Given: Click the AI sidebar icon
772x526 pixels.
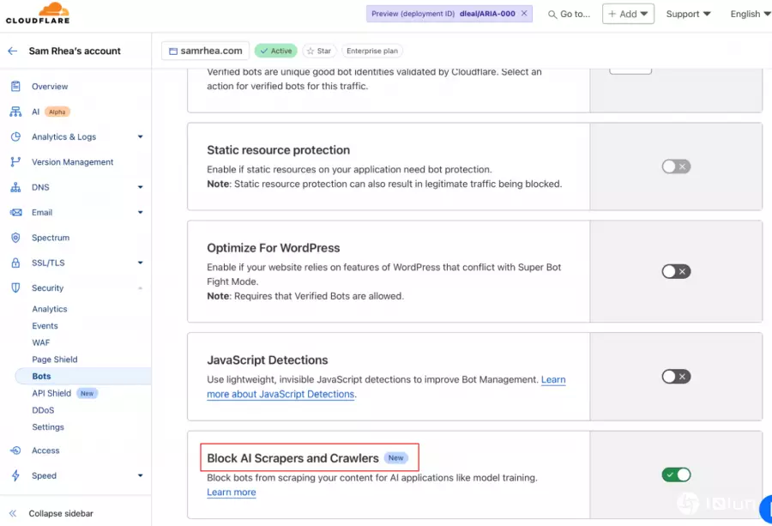Looking at the screenshot, I should [x=15, y=112].
